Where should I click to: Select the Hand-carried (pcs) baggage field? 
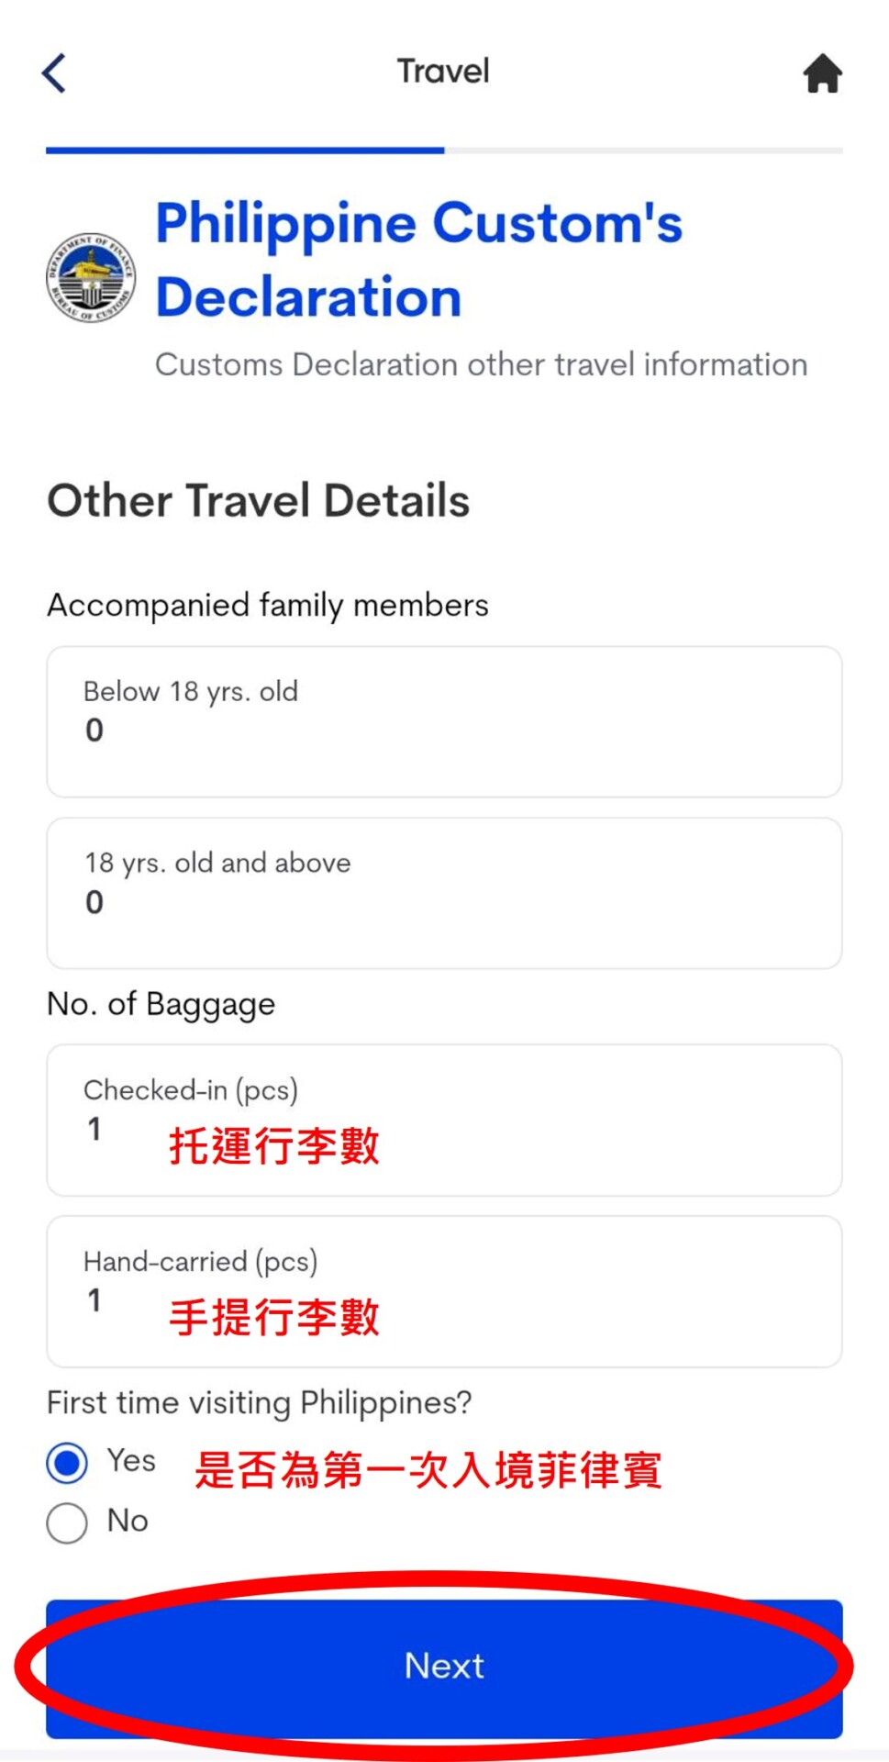444,1291
